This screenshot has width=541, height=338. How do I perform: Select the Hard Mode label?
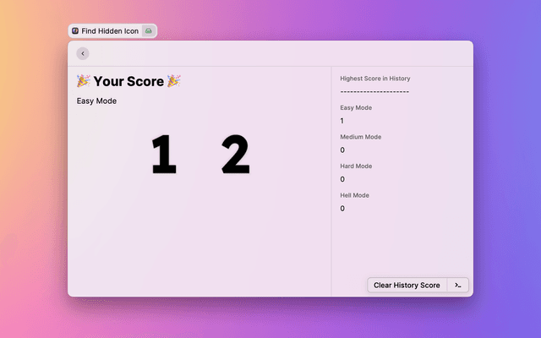click(x=356, y=166)
